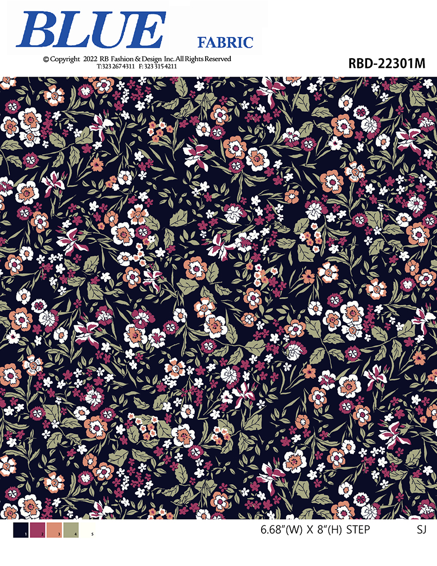The width and height of the screenshot is (437, 566).
Task: Click the telephone and fax number line
Action: click(x=137, y=66)
